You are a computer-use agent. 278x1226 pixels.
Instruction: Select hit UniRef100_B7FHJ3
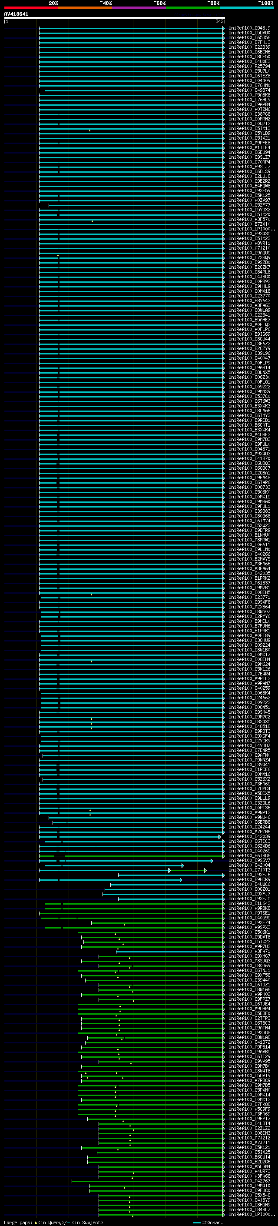(249, 42)
